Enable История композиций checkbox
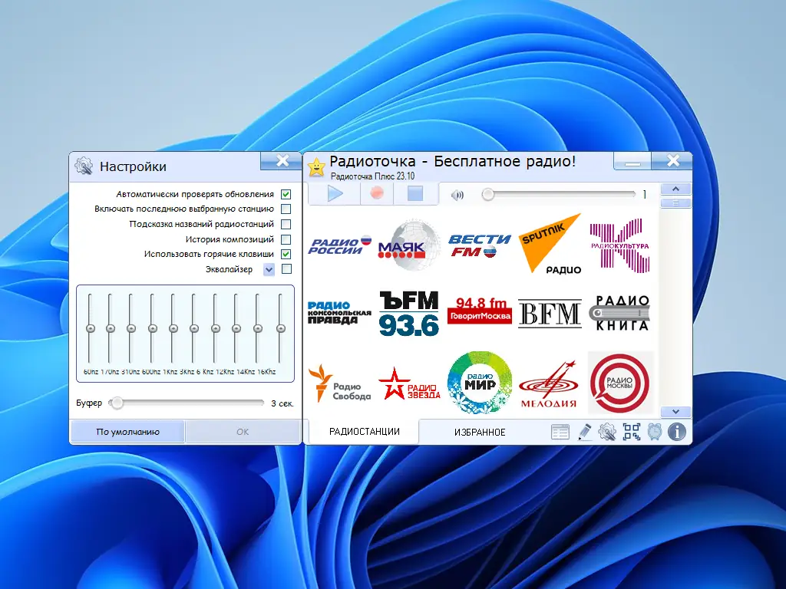 click(286, 239)
